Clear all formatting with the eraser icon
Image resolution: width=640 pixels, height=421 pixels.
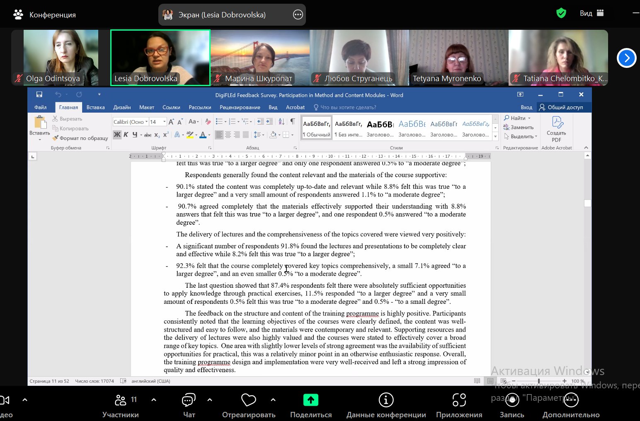(208, 122)
